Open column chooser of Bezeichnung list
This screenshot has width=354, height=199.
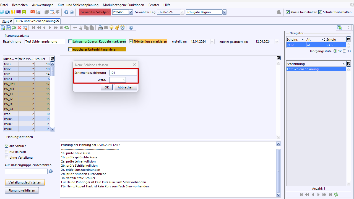pyautogui.click(x=349, y=64)
